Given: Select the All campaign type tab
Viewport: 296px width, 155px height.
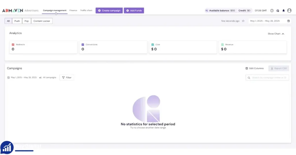Looking at the screenshot, I should click(x=8, y=21).
